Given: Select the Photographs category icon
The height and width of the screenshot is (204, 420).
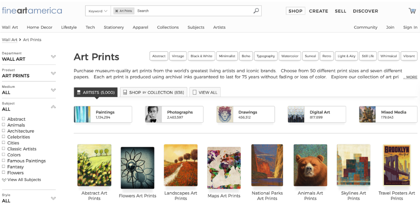Looking at the screenshot, I should [153, 114].
